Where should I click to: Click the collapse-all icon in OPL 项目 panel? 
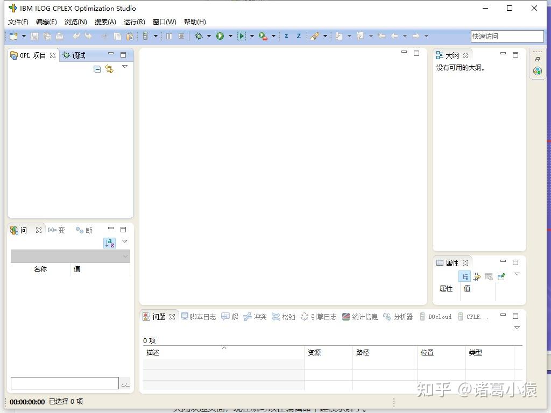97,68
